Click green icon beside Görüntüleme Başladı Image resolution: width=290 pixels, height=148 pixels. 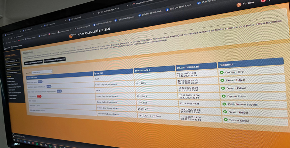[x=225, y=104]
